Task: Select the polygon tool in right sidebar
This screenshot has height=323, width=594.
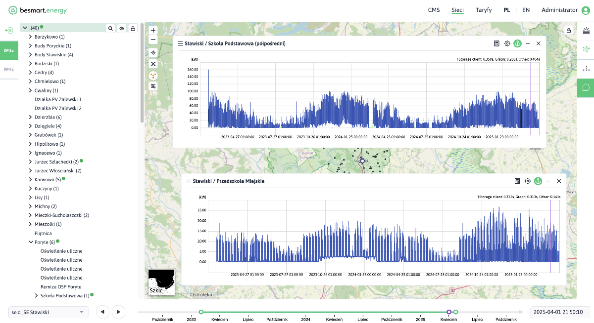Action: 587,87
